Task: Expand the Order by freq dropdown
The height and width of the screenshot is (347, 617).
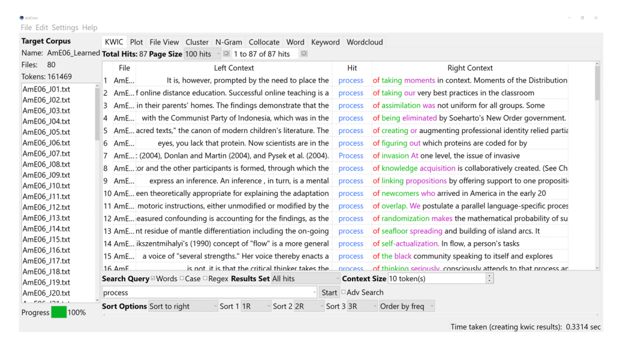Action: pyautogui.click(x=406, y=307)
